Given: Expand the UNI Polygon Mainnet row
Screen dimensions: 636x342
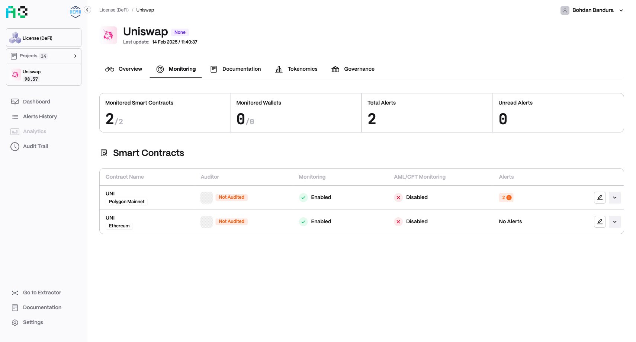Looking at the screenshot, I should tap(615, 198).
